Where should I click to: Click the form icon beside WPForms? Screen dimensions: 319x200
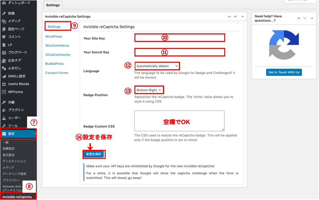coord(4,92)
